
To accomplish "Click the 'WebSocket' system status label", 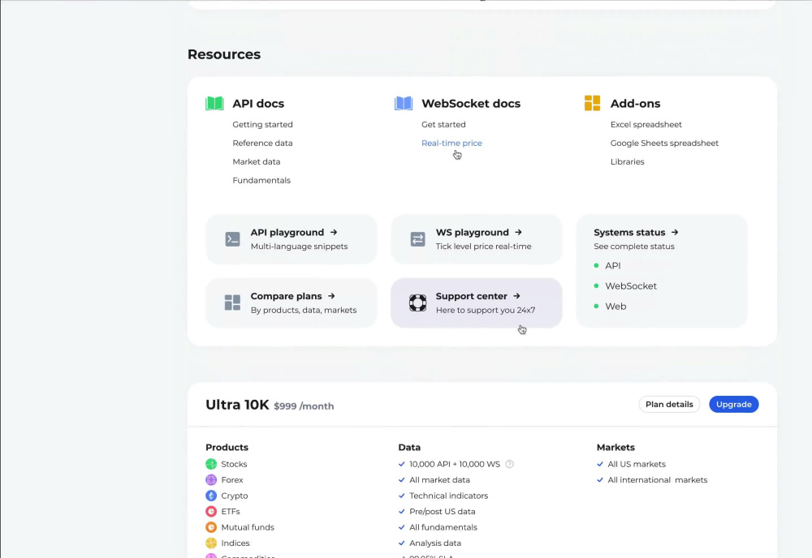I will click(631, 286).
